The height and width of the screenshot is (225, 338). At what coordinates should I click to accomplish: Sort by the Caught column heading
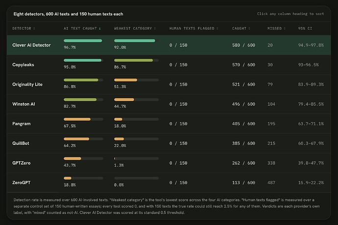pos(241,28)
